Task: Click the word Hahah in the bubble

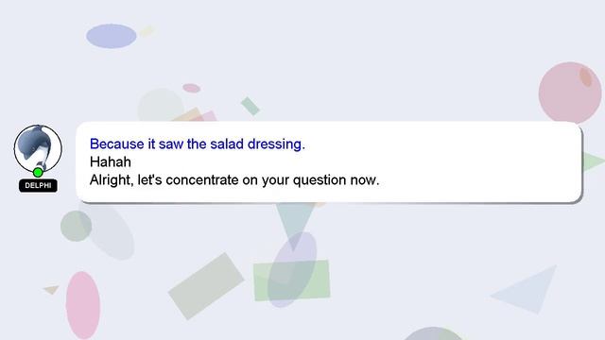Action: [111, 161]
